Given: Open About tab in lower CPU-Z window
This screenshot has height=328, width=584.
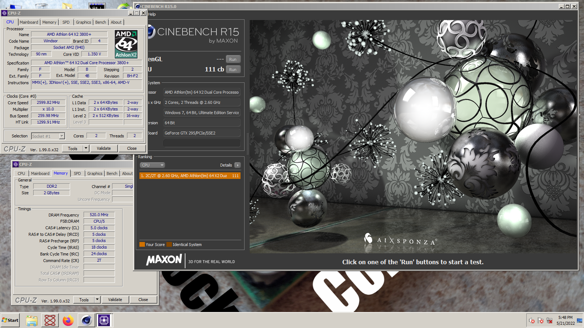Looking at the screenshot, I should [x=127, y=173].
